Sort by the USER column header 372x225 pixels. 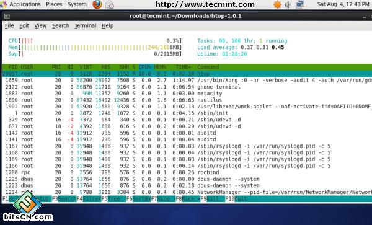click(27, 67)
